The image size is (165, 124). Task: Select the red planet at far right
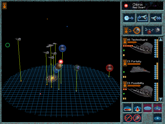tap(110, 68)
